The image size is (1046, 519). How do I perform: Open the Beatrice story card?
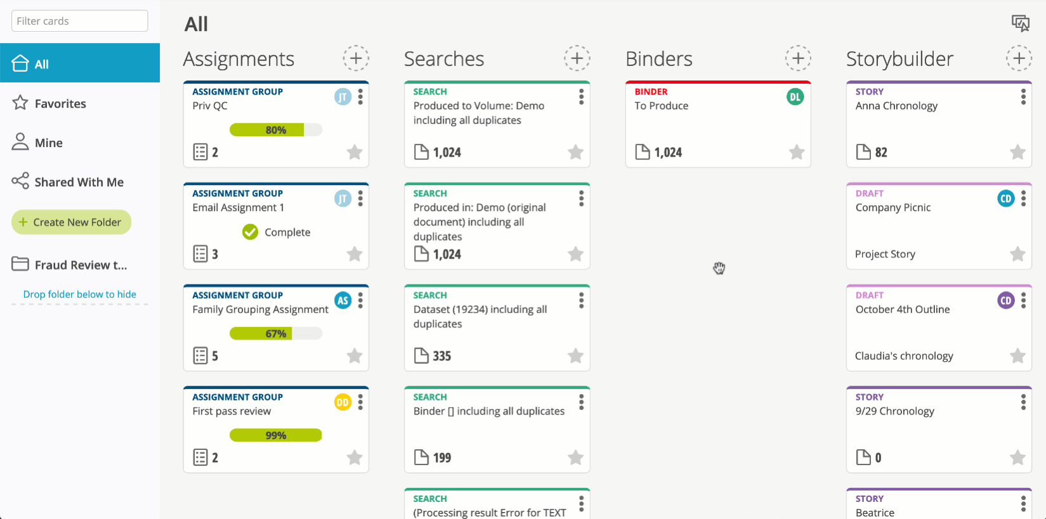[x=939, y=504]
